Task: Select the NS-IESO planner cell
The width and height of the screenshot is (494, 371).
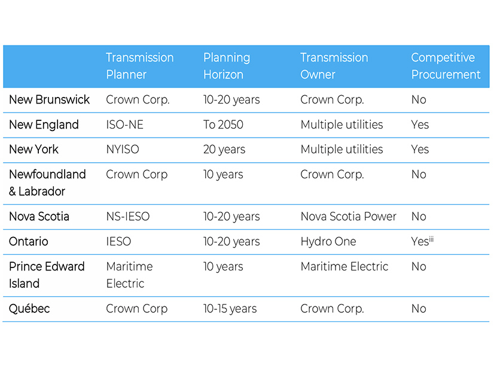Action: coord(128,217)
